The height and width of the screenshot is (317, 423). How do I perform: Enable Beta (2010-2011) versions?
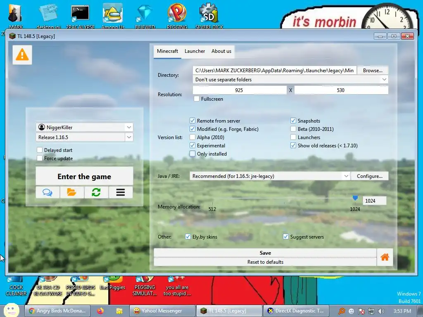tap(293, 129)
